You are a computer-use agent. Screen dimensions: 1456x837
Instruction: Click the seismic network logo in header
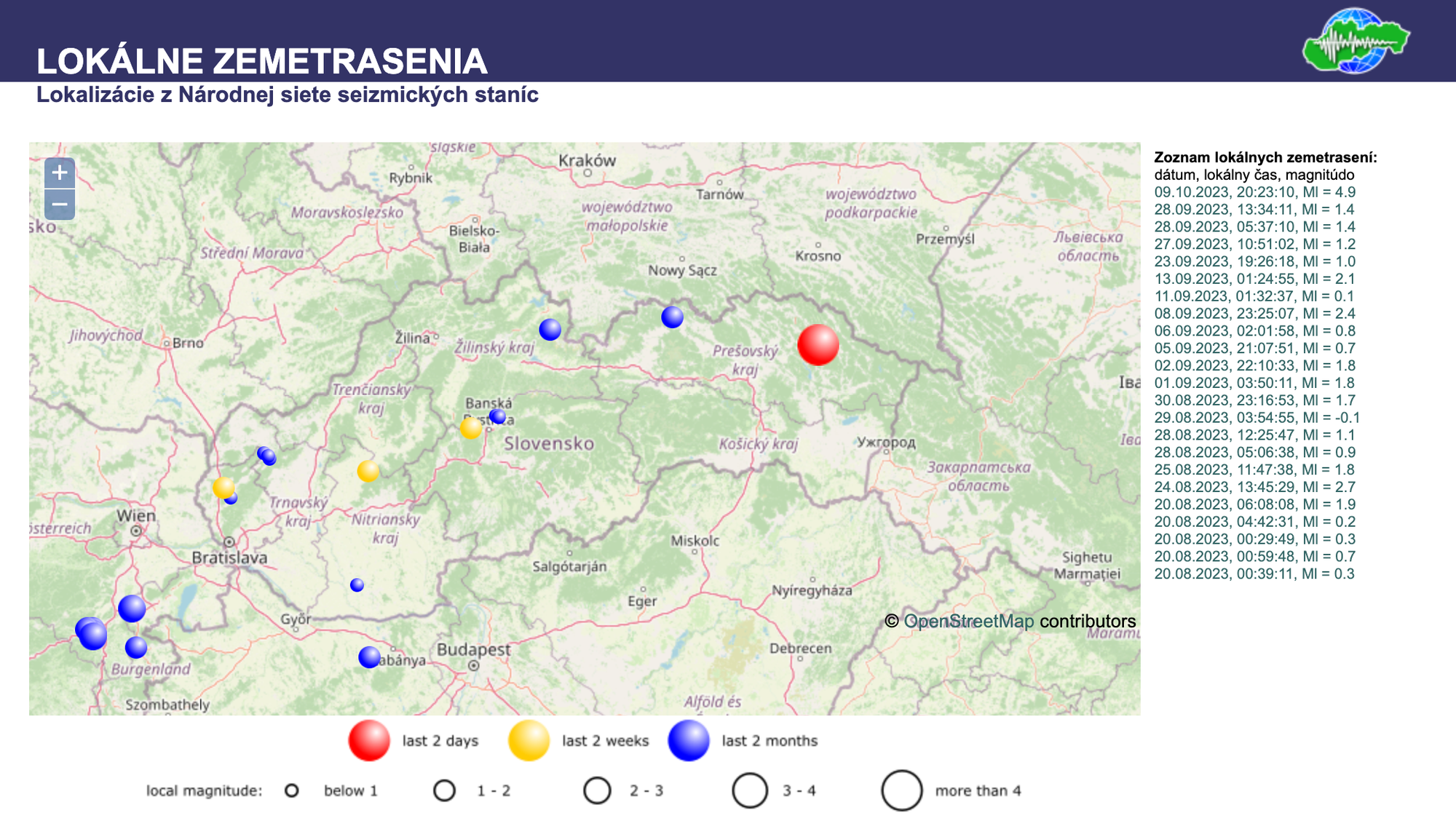(x=1356, y=41)
